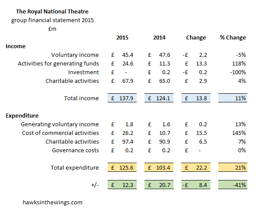Click the '% Change' column header

pos(233,38)
